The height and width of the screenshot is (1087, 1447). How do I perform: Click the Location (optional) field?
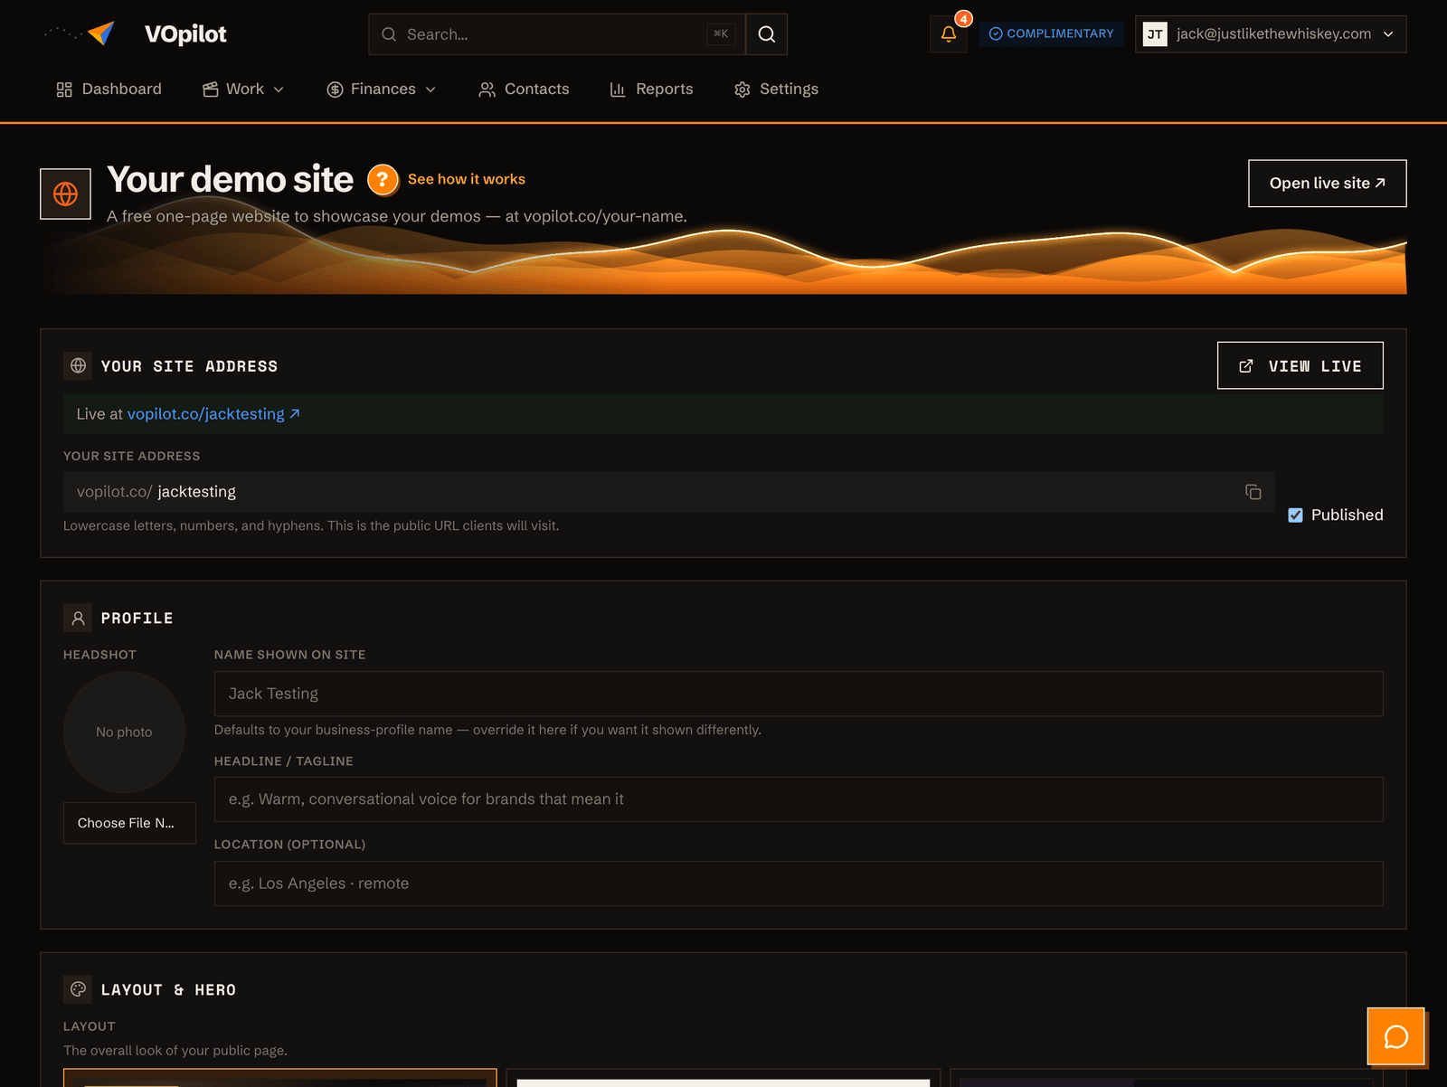pyautogui.click(x=799, y=884)
